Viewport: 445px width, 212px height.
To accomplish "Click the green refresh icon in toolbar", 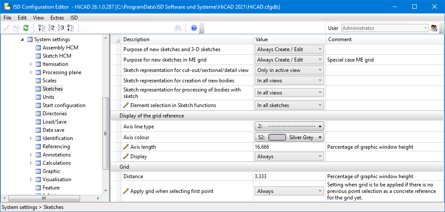I will pyautogui.click(x=26, y=28).
